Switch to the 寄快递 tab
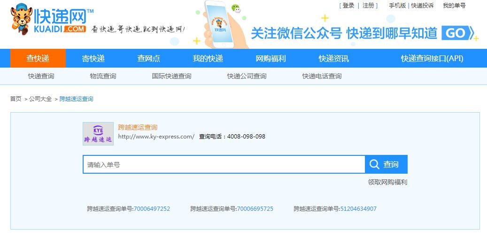487x238 pixels. point(93,58)
